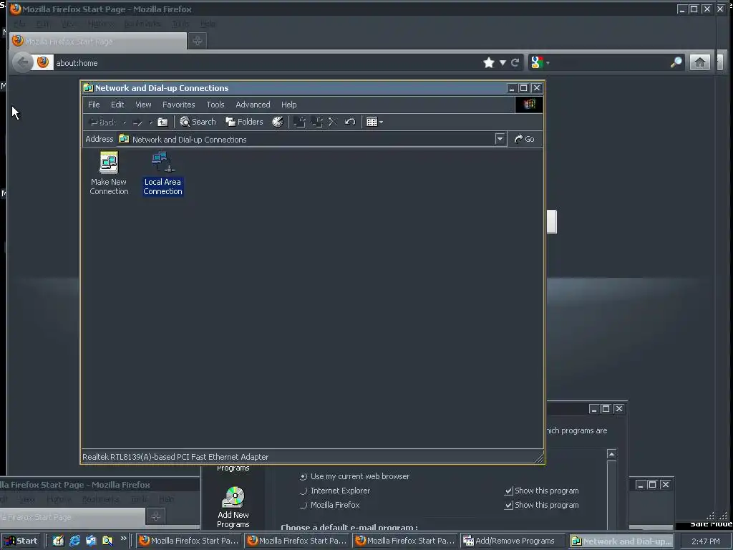Screen dimensions: 733x550
Task: Click the Back arrow in Firefox navigation bar
Action: (x=22, y=63)
